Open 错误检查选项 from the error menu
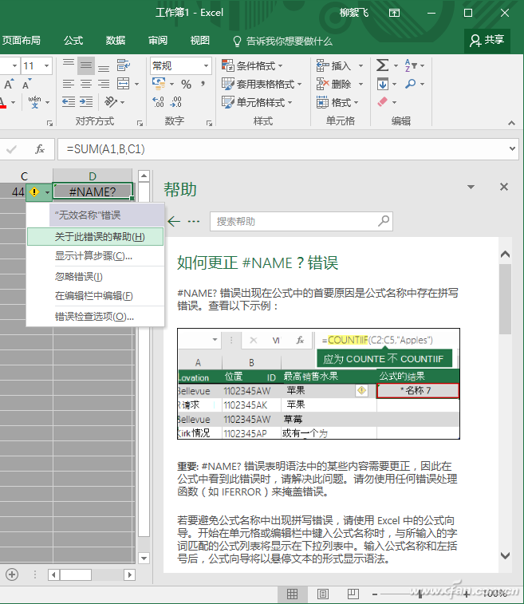Viewport: 524px width, 604px height. [95, 317]
